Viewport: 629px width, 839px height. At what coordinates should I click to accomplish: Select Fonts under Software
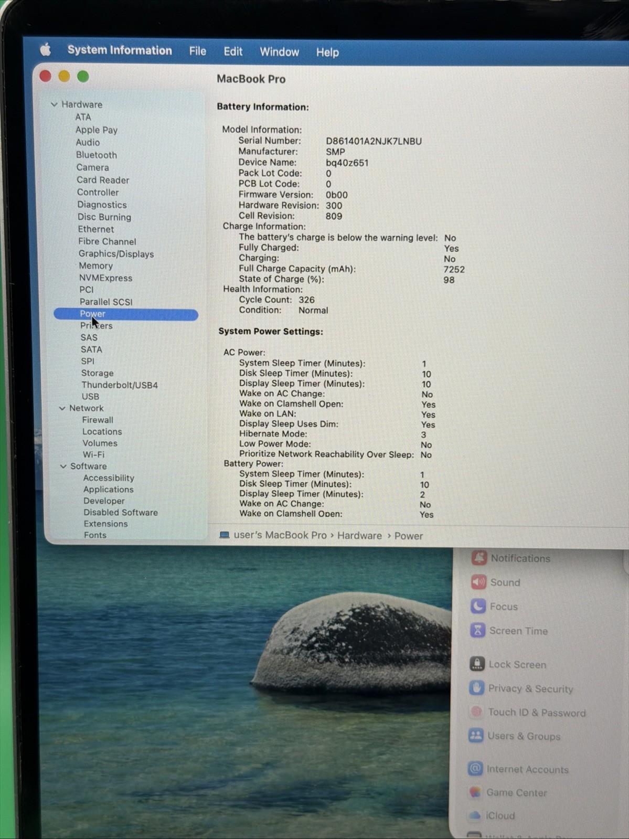[x=95, y=535]
